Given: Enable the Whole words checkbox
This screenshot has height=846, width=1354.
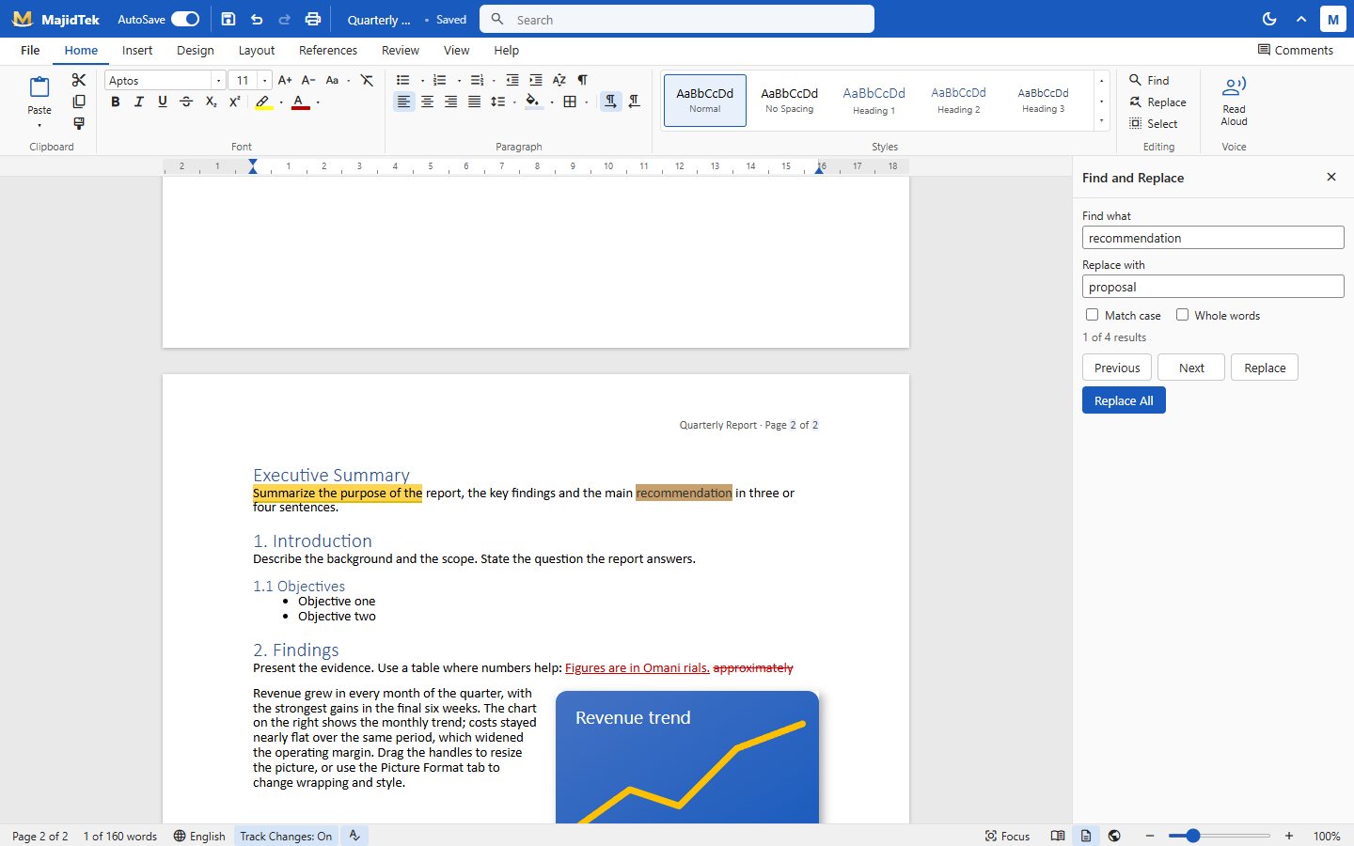Looking at the screenshot, I should coord(1182,315).
